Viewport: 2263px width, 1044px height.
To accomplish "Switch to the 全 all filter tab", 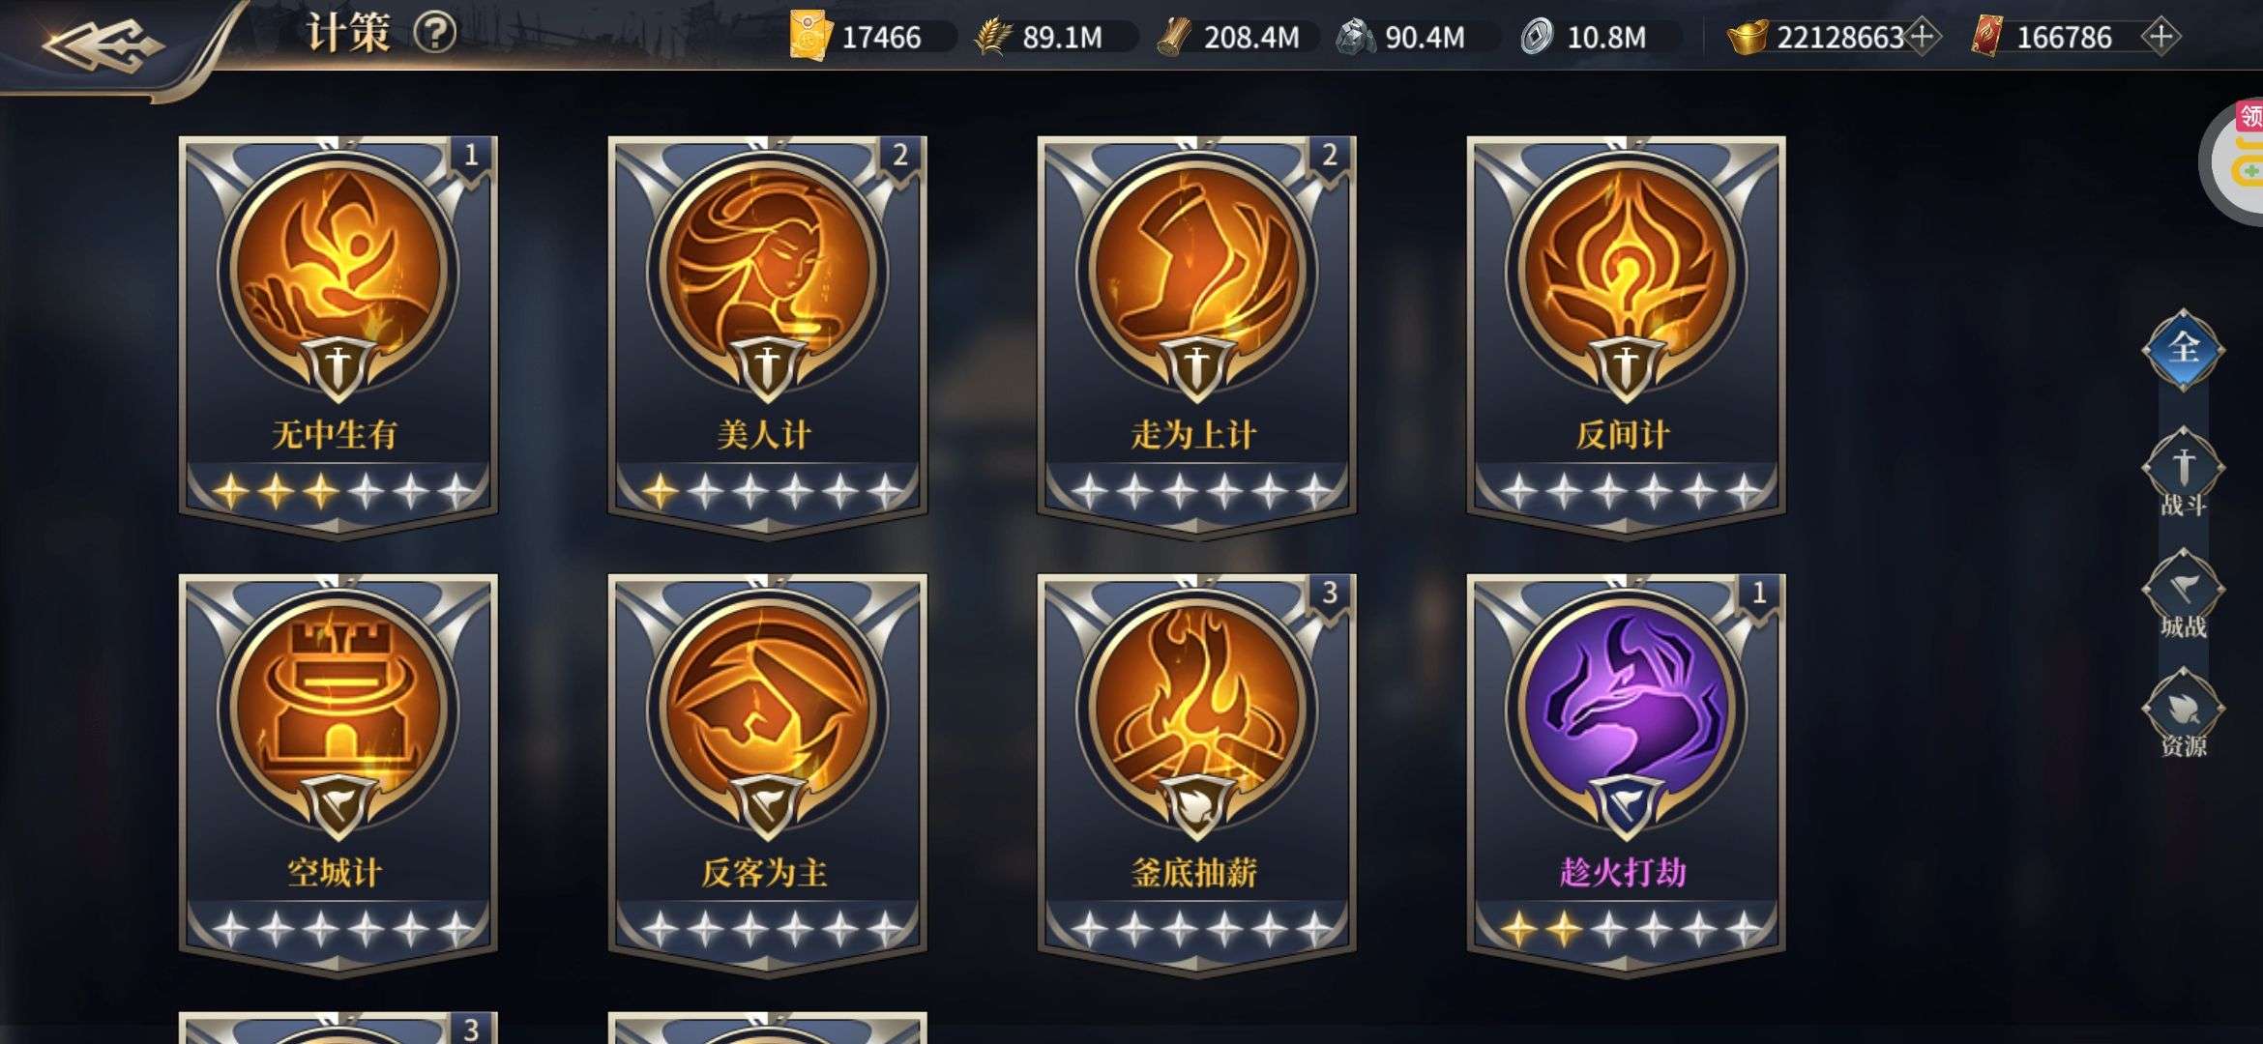I will pyautogui.click(x=2183, y=349).
